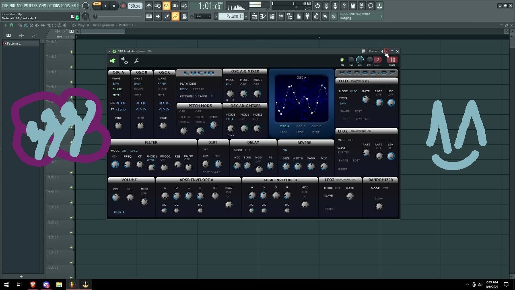
Task: Save project with the floppy disk icon
Action: point(353,6)
